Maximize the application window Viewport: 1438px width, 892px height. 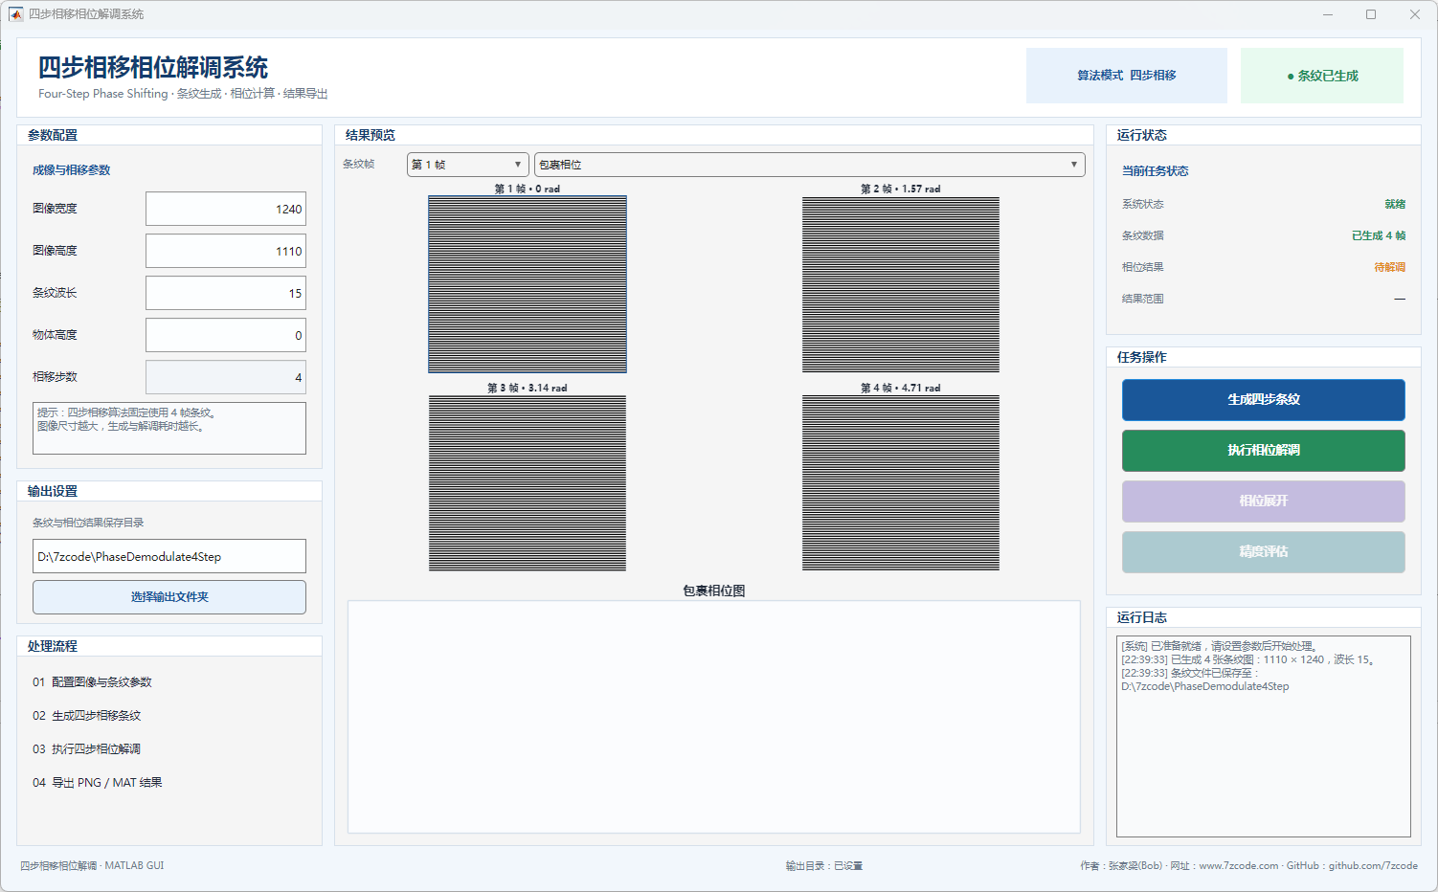coord(1371,14)
